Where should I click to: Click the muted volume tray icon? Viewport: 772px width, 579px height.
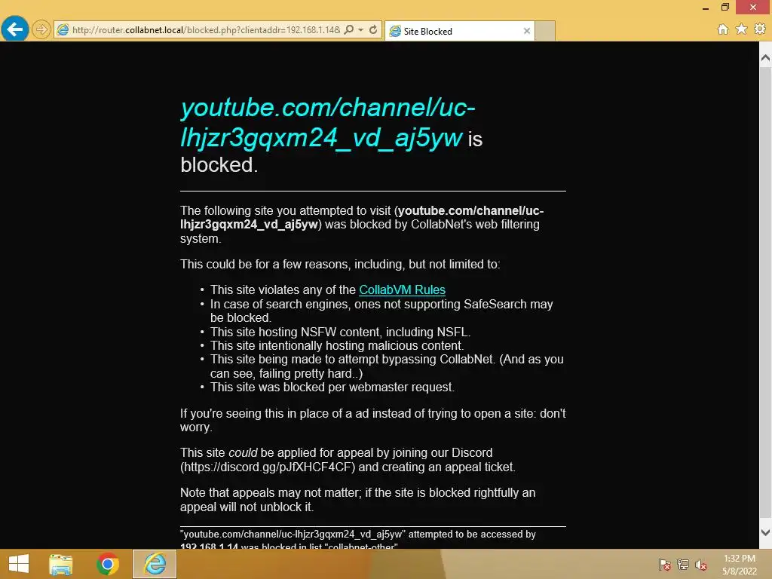point(701,565)
